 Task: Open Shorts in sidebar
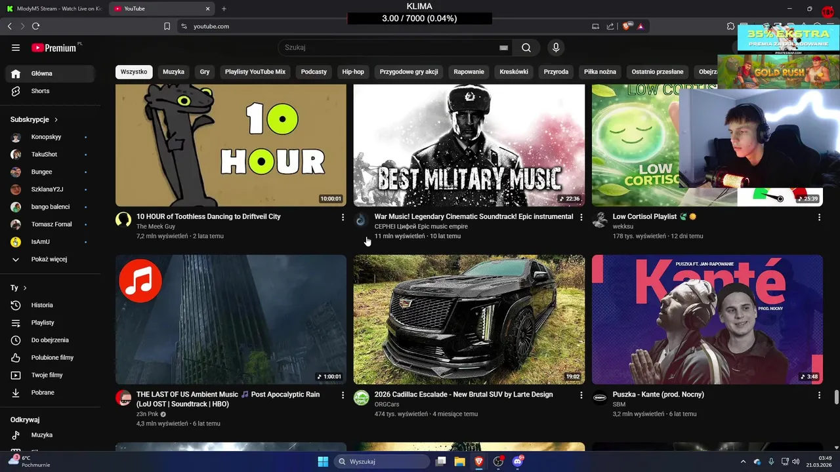(x=50, y=91)
